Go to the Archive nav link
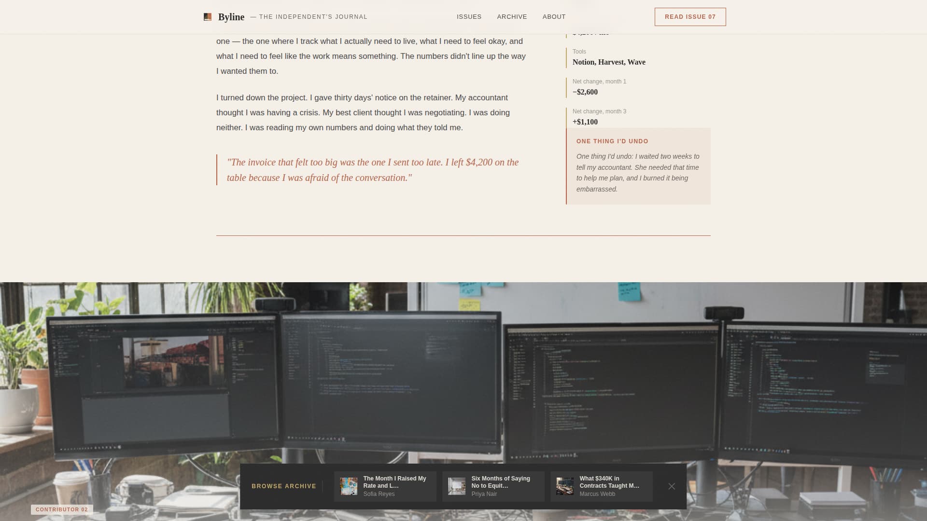The width and height of the screenshot is (927, 521). [512, 17]
